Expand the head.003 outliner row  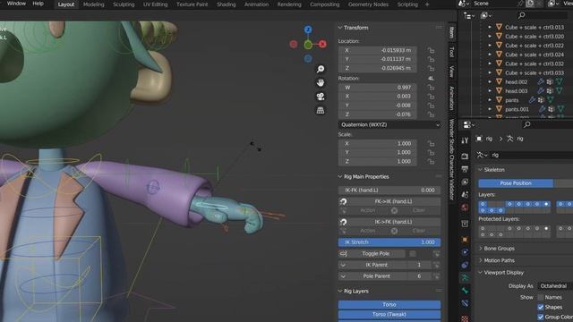coord(490,91)
